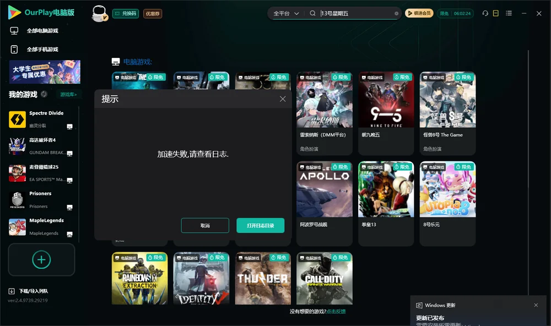551x326 pixels.
Task: Close the 提示 dialog
Action: [x=283, y=99]
